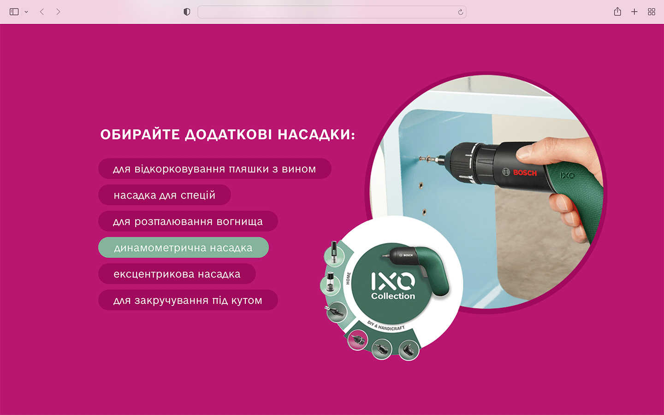Go back with the Safari back arrow

coord(42,12)
